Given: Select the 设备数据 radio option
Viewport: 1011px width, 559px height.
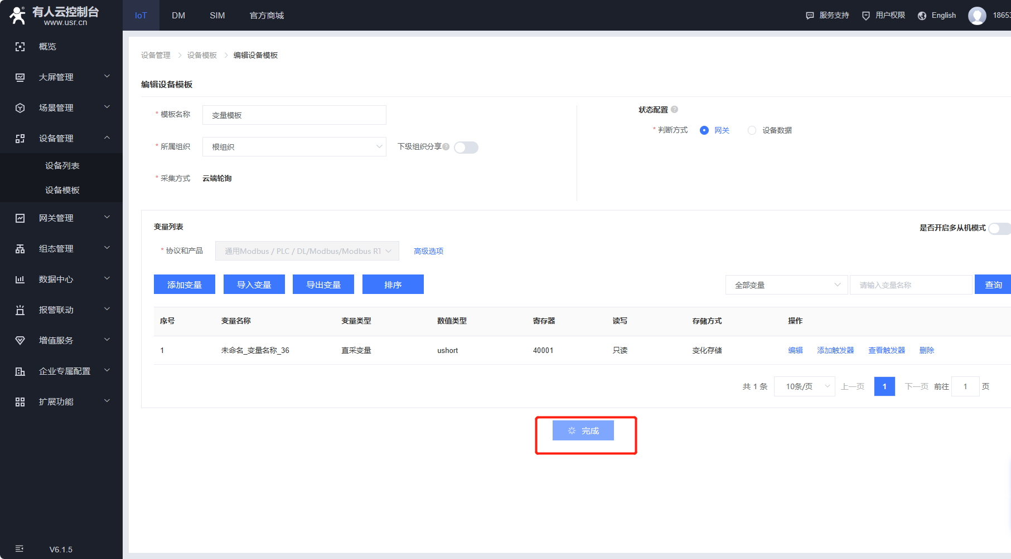Looking at the screenshot, I should coord(752,130).
